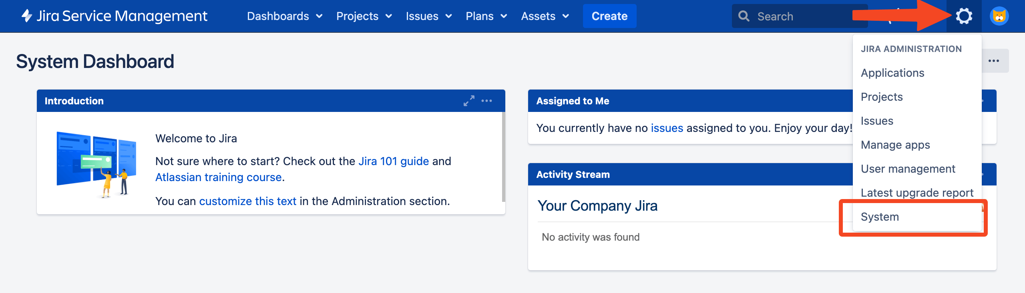Screen dimensions: 1025x293
Task: Select Latest upgrade report entry
Action: pos(917,193)
